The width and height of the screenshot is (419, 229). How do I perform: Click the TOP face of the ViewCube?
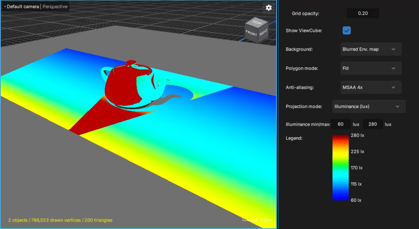pyautogui.click(x=256, y=23)
